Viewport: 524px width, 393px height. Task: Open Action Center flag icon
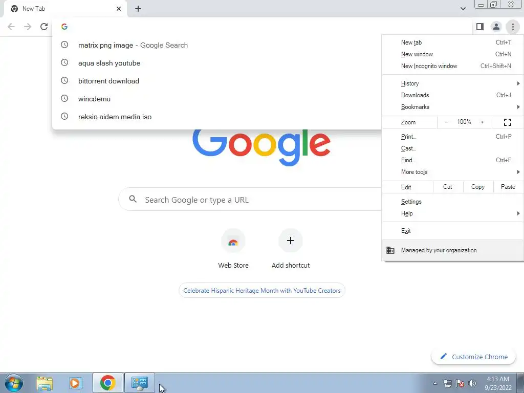(460, 383)
